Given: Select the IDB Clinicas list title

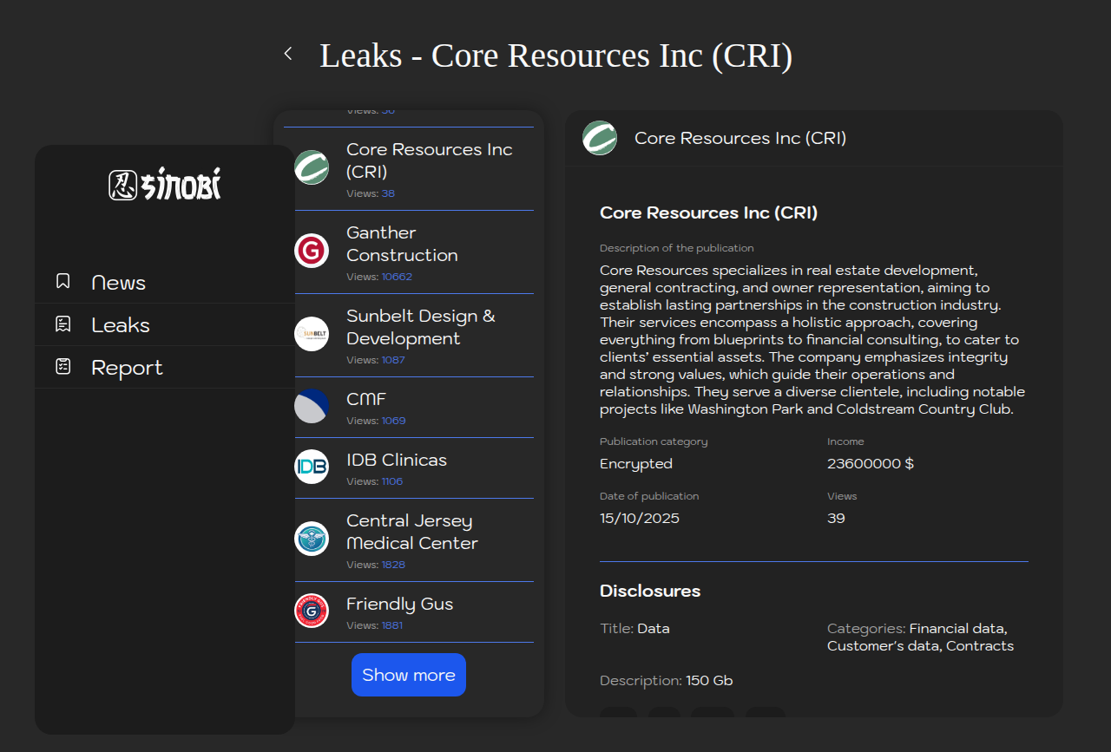Looking at the screenshot, I should pos(397,460).
